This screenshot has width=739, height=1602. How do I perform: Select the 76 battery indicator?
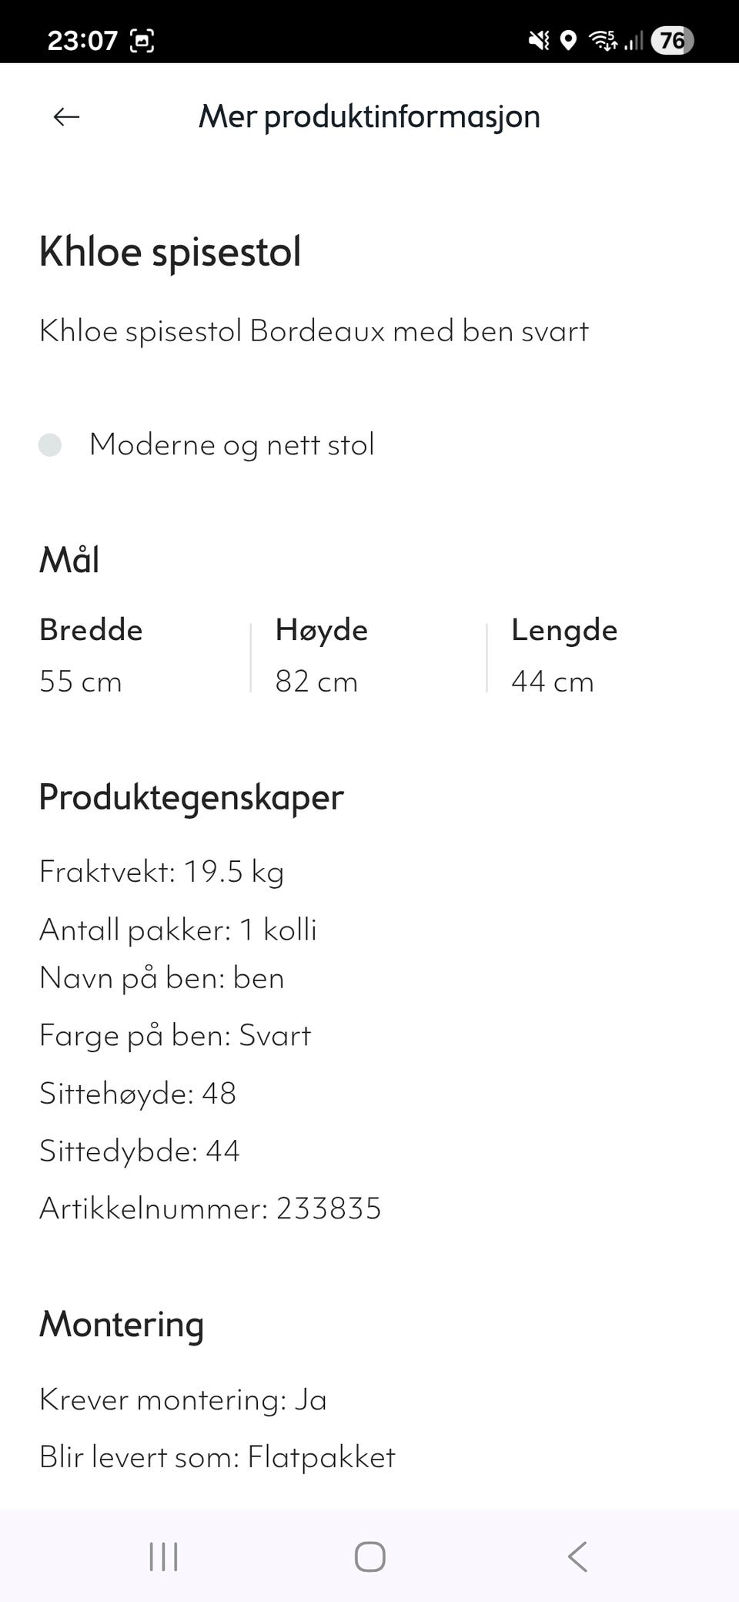tap(673, 39)
